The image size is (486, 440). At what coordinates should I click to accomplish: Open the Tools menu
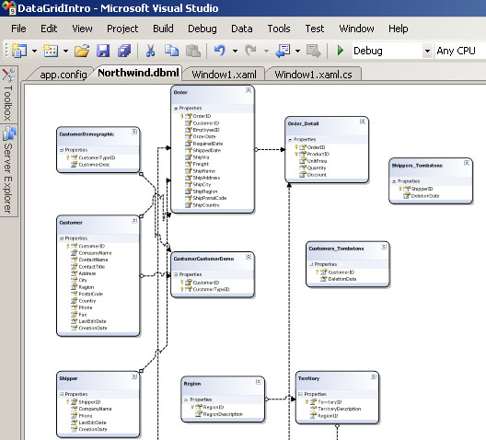click(x=279, y=29)
